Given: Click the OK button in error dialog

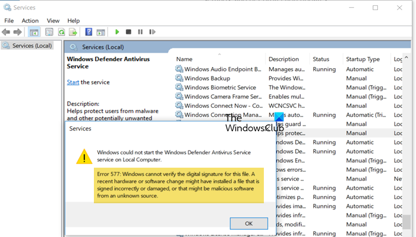Looking at the screenshot, I should [x=249, y=223].
